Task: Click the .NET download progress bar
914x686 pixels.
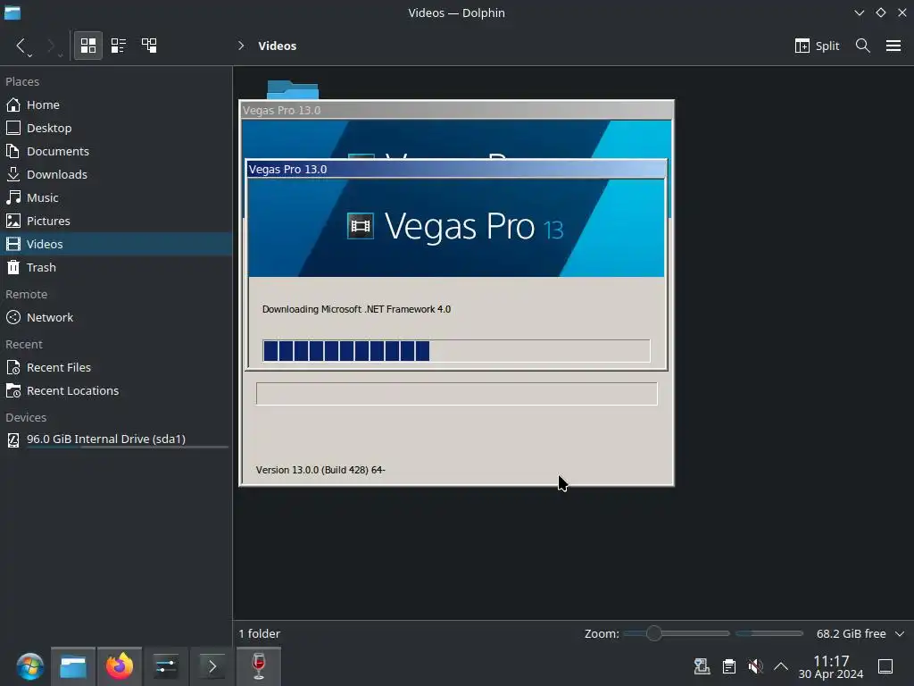Action: pos(456,351)
